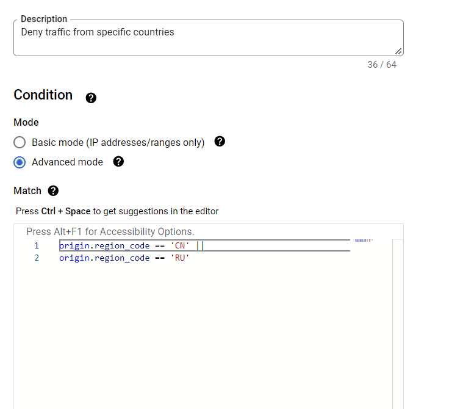Select the Advanced mode radio button
This screenshot has width=452, height=409.
pos(20,162)
